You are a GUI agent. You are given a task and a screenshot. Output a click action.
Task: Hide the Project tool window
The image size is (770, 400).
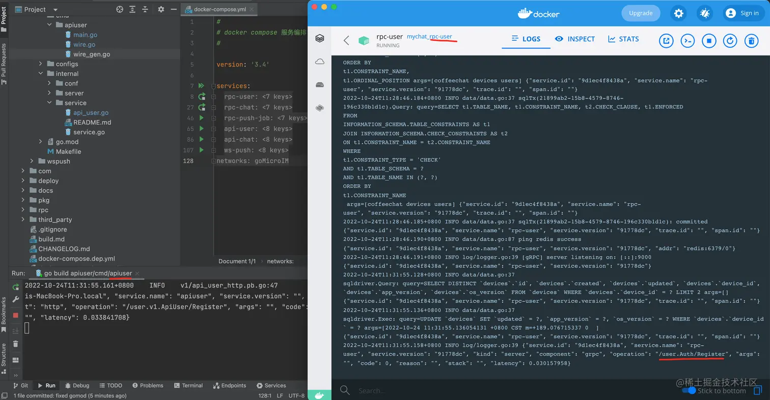point(173,9)
